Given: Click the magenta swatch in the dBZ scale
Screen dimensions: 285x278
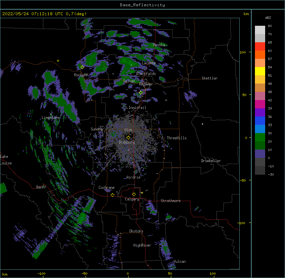Looking at the screenshot, I should pyautogui.click(x=260, y=104).
